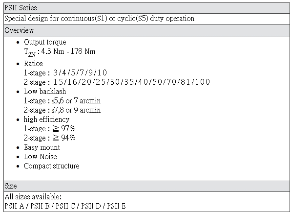Click the 2-stage efficiency 94% line

coord(49,138)
